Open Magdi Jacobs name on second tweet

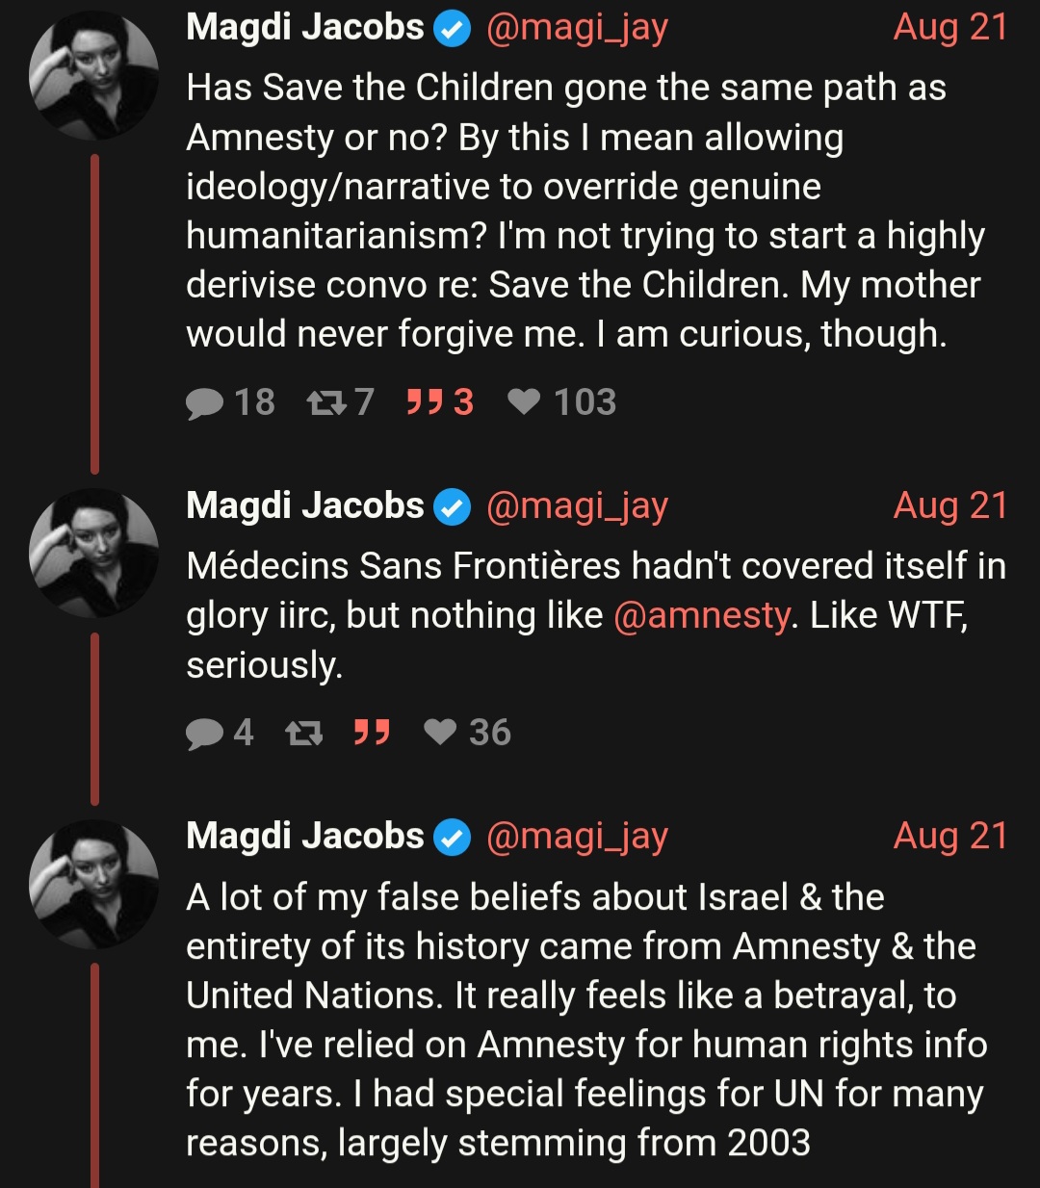[304, 505]
